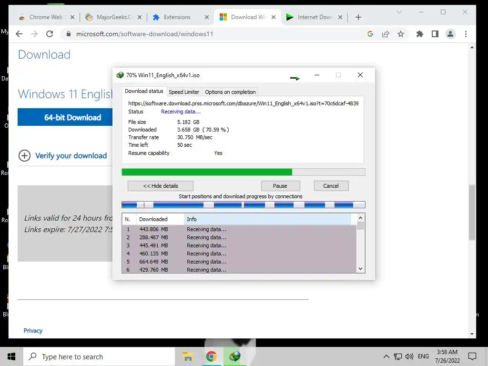Click the page vertical scrollbar thumb
Image resolution: width=488 pixels, height=366 pixels.
point(472,212)
